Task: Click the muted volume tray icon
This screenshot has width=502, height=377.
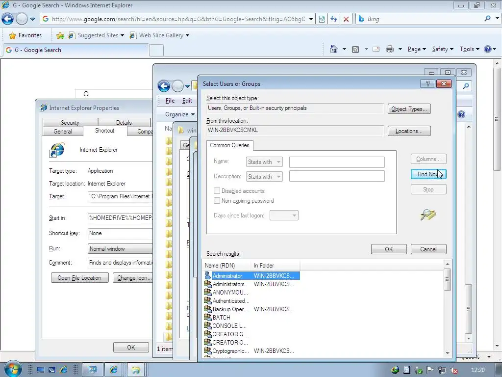Action: click(x=453, y=370)
